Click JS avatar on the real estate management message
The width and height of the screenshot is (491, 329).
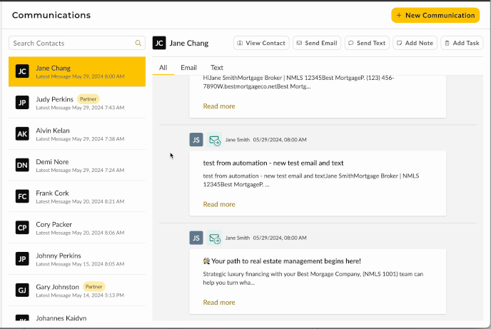pyautogui.click(x=196, y=238)
